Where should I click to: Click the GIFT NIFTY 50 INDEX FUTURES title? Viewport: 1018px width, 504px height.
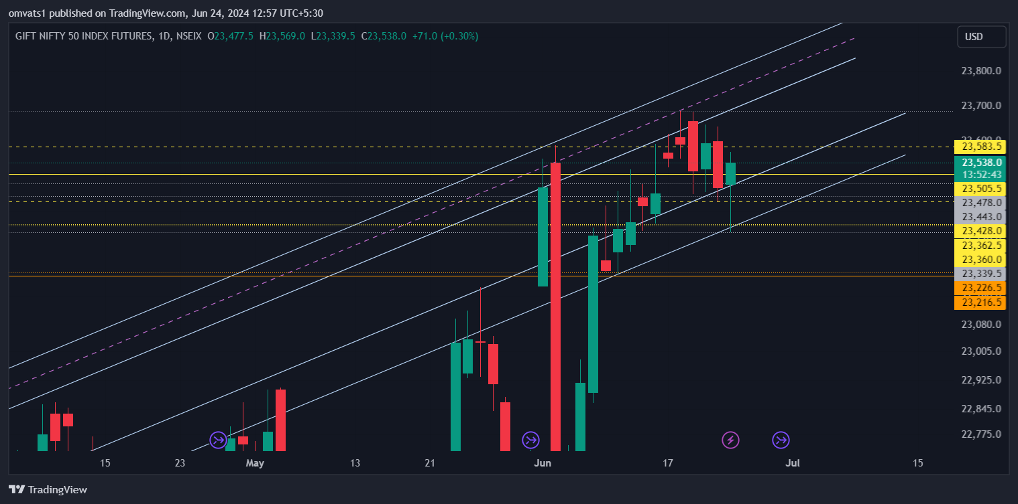click(83, 36)
